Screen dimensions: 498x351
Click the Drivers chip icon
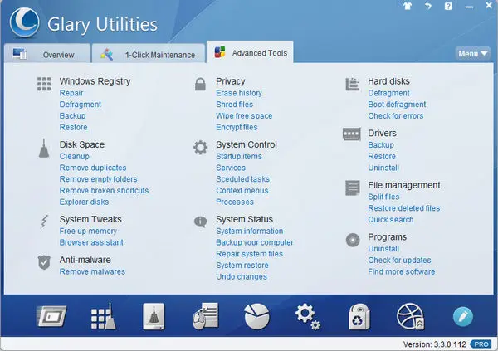352,134
